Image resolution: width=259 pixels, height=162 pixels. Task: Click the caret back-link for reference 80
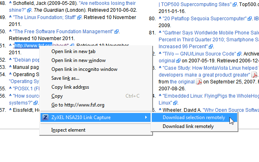(160, 18)
